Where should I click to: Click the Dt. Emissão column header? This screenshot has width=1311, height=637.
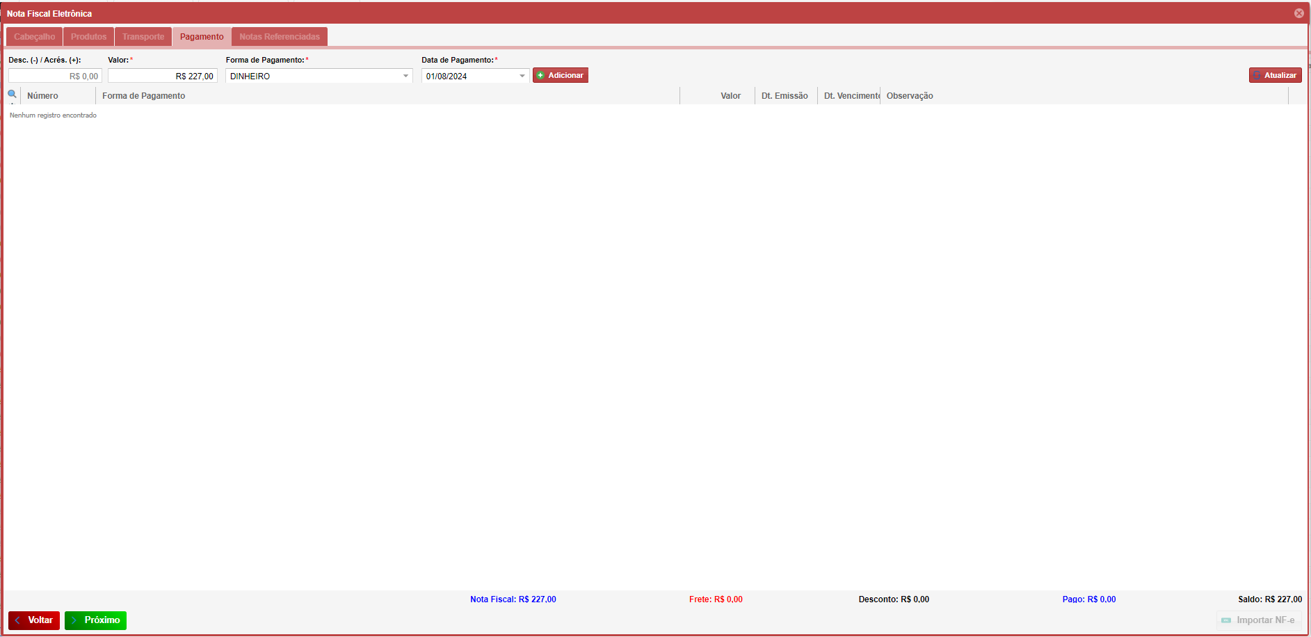coord(785,96)
